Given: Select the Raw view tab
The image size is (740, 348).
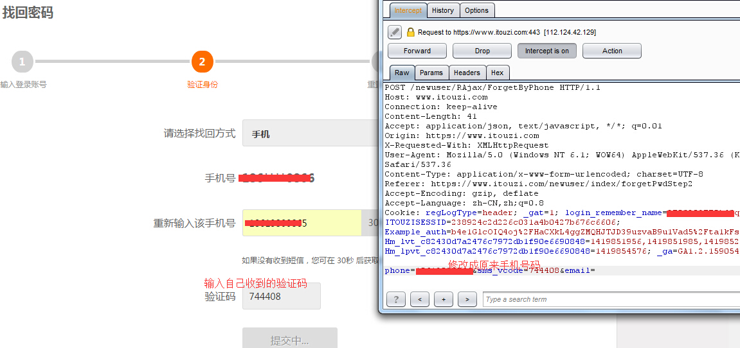Looking at the screenshot, I should point(402,73).
